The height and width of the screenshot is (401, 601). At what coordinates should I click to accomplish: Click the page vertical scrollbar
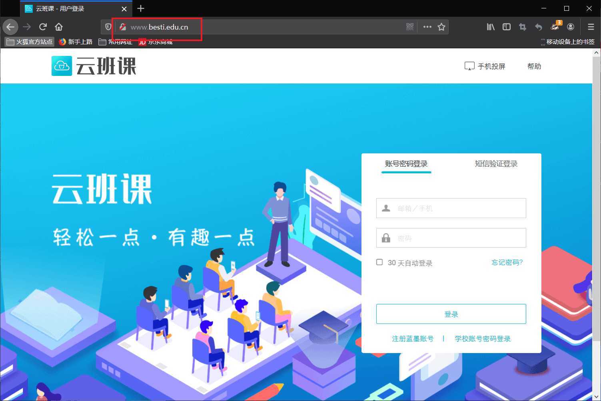[596, 200]
